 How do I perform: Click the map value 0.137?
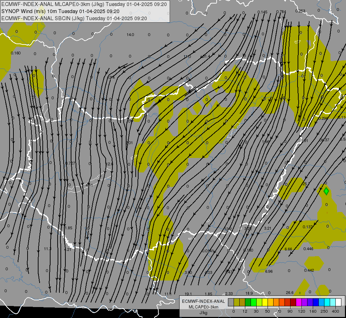tap(307, 227)
